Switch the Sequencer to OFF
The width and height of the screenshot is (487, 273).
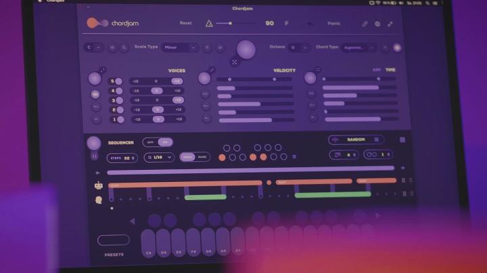[150, 142]
